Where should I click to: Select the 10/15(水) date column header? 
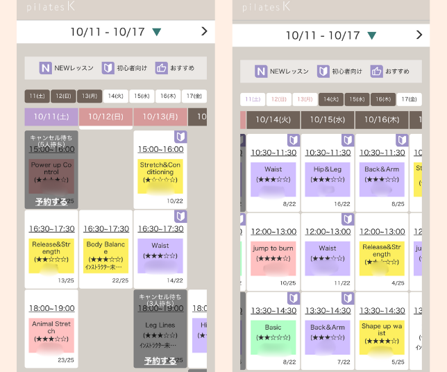327,119
